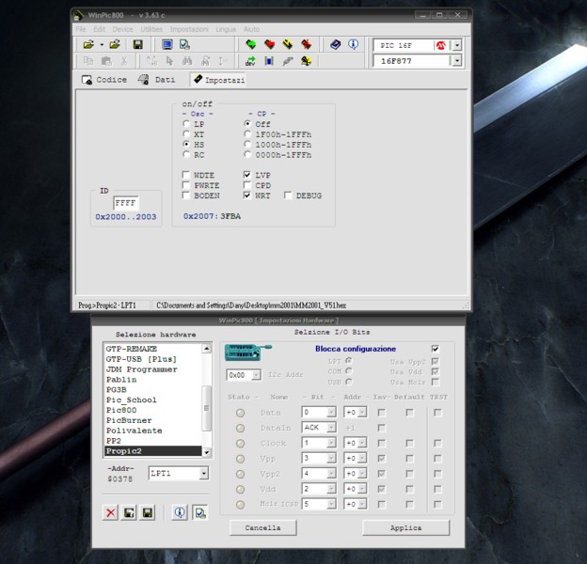Switch to the Codice tab
The width and height of the screenshot is (587, 564).
(104, 80)
